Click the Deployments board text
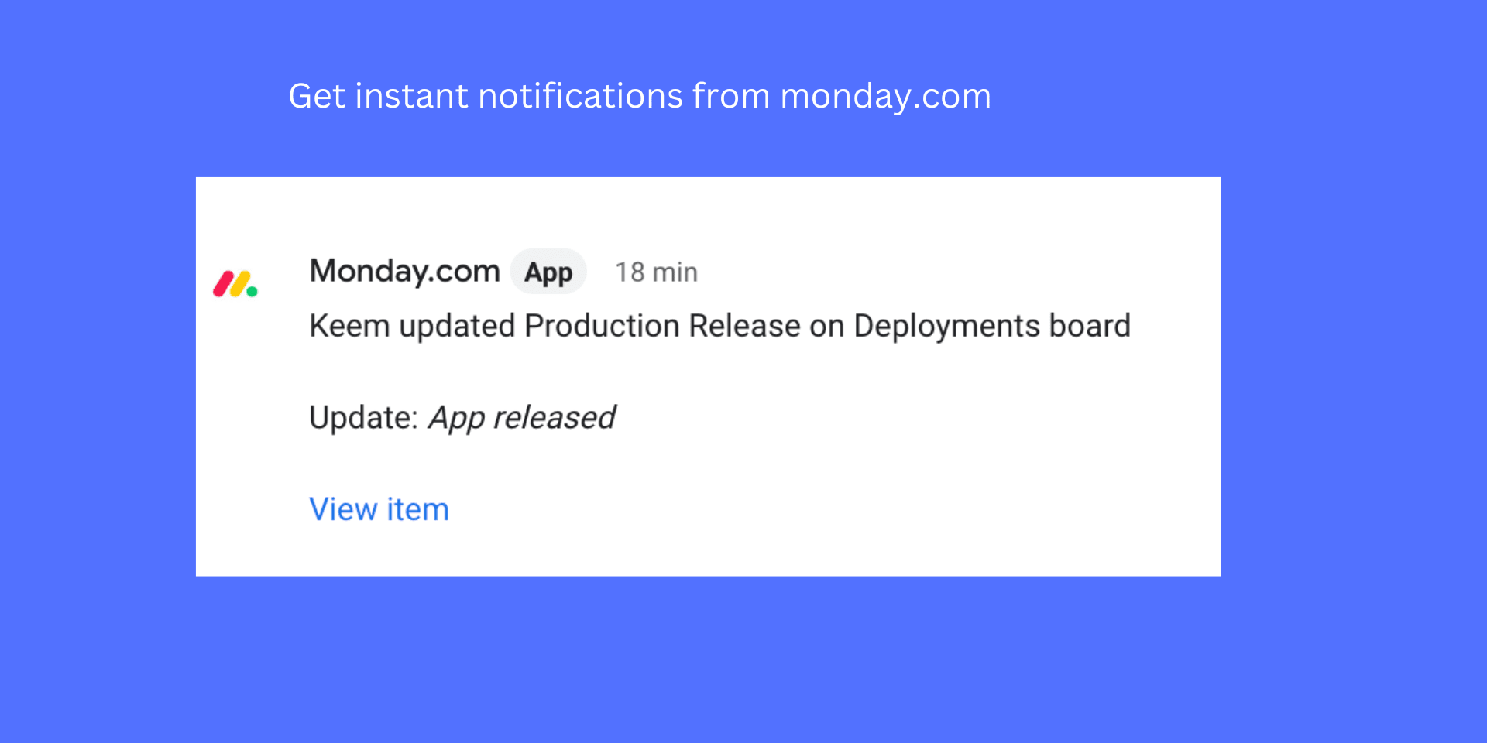The height and width of the screenshot is (743, 1487). 992,326
